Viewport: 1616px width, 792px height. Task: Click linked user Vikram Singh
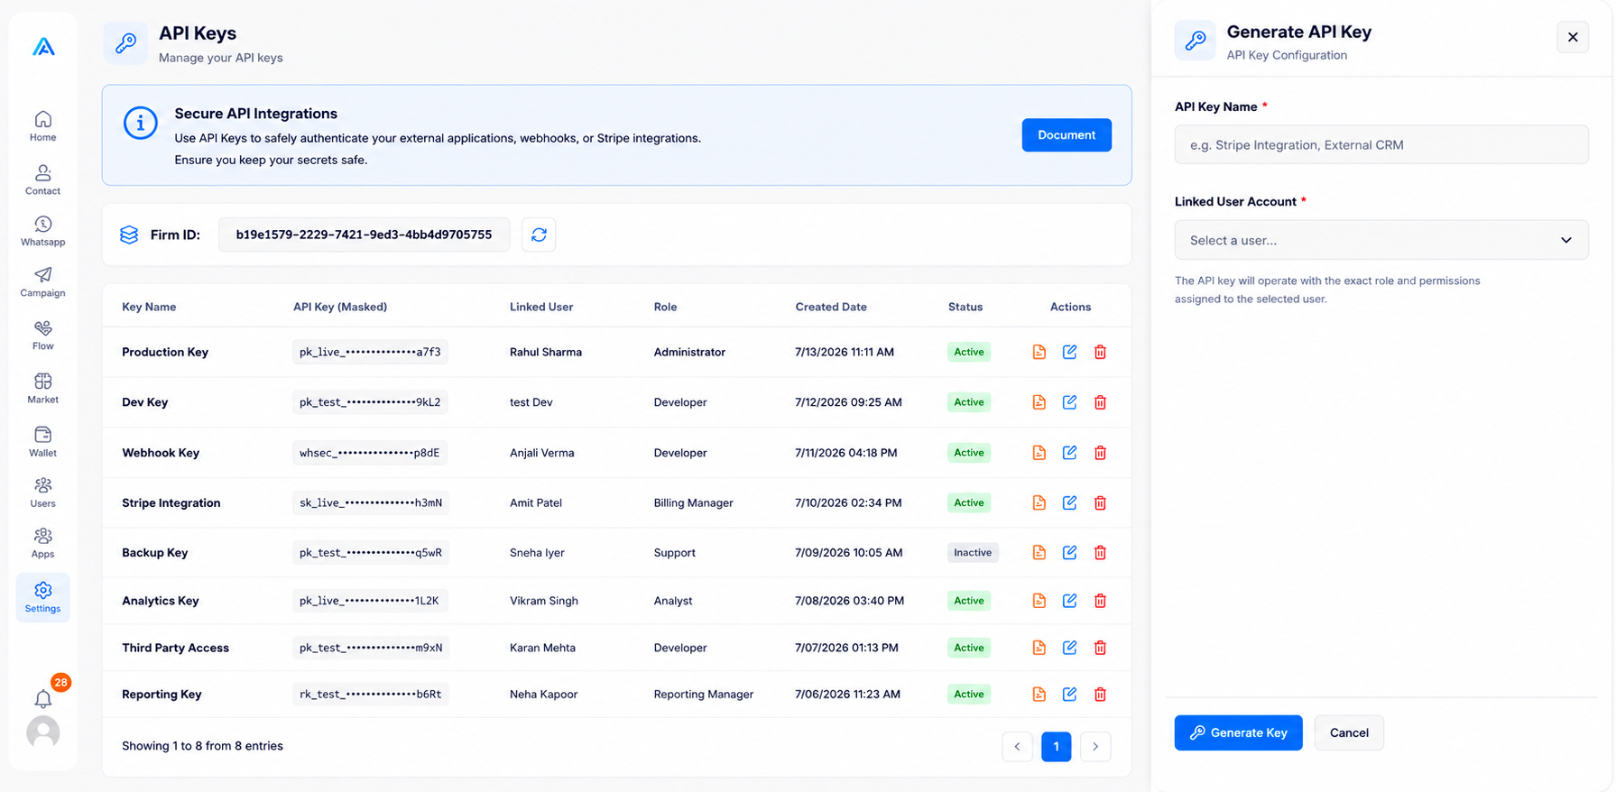coord(543,601)
